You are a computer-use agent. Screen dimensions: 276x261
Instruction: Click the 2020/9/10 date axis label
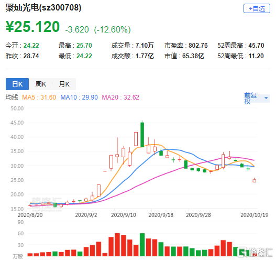124,215
